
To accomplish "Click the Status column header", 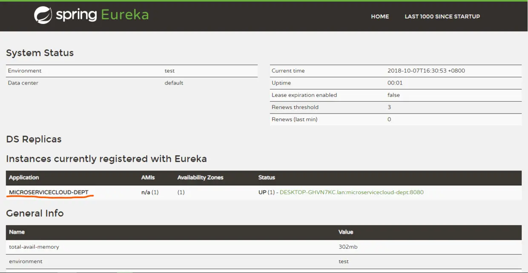I will coord(266,178).
